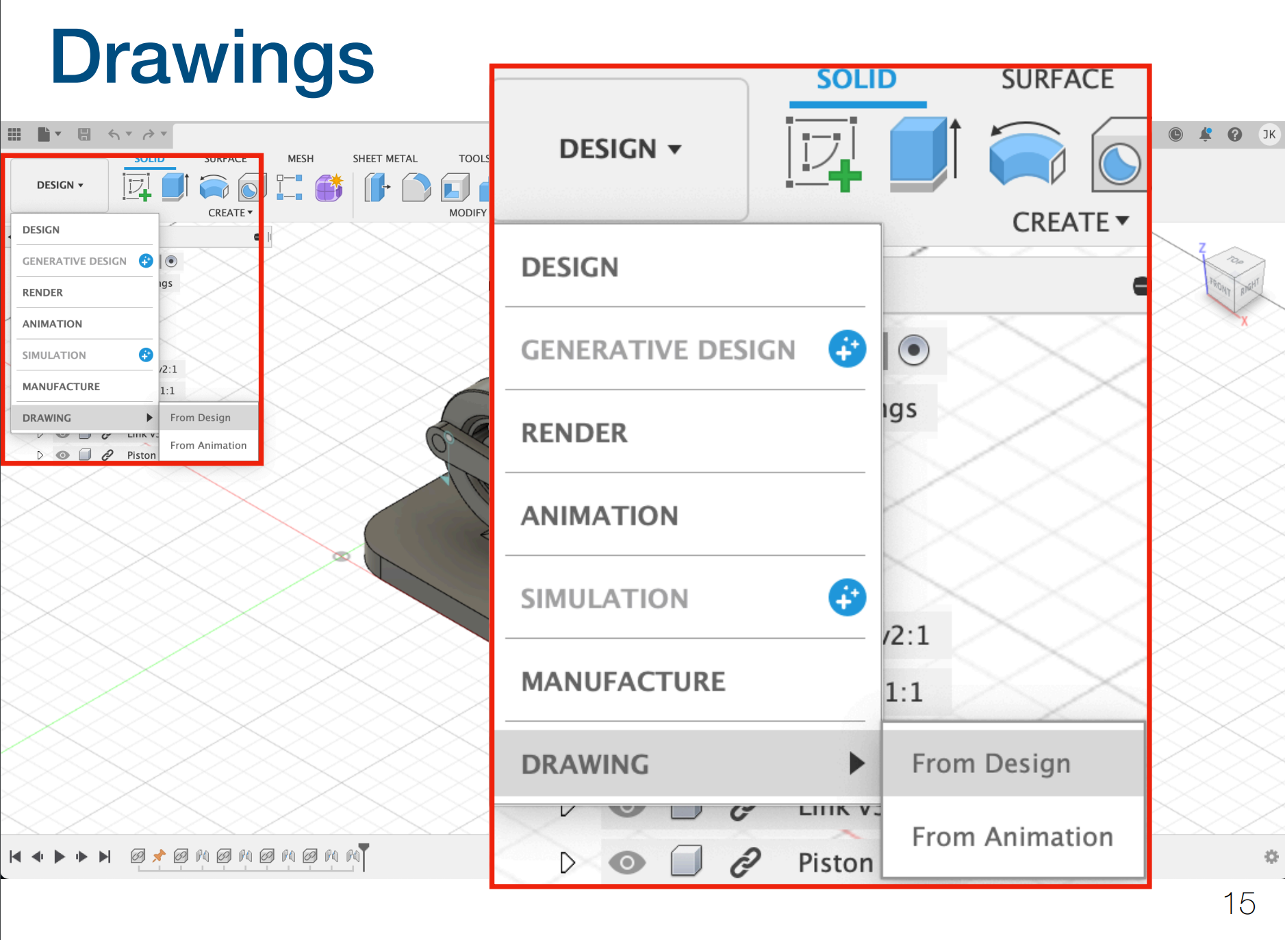Click the timeline end marker handle
Viewport: 1285px width, 940px height.
click(x=364, y=849)
